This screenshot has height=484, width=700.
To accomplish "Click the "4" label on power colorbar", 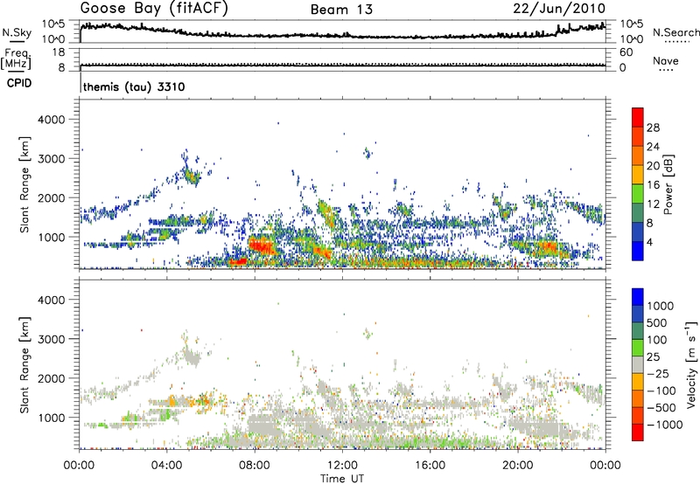I will 649,242.
